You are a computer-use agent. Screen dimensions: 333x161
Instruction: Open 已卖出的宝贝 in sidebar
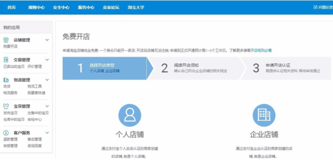[14, 67]
